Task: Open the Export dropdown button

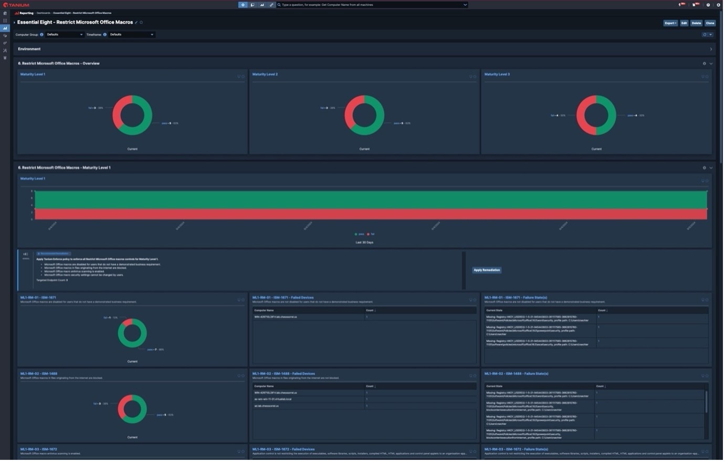Action: click(x=670, y=23)
